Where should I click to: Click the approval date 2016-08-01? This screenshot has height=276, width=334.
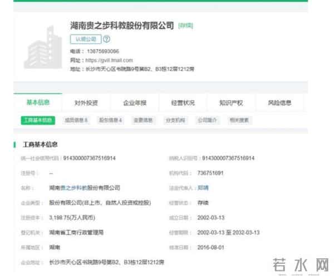(x=211, y=248)
